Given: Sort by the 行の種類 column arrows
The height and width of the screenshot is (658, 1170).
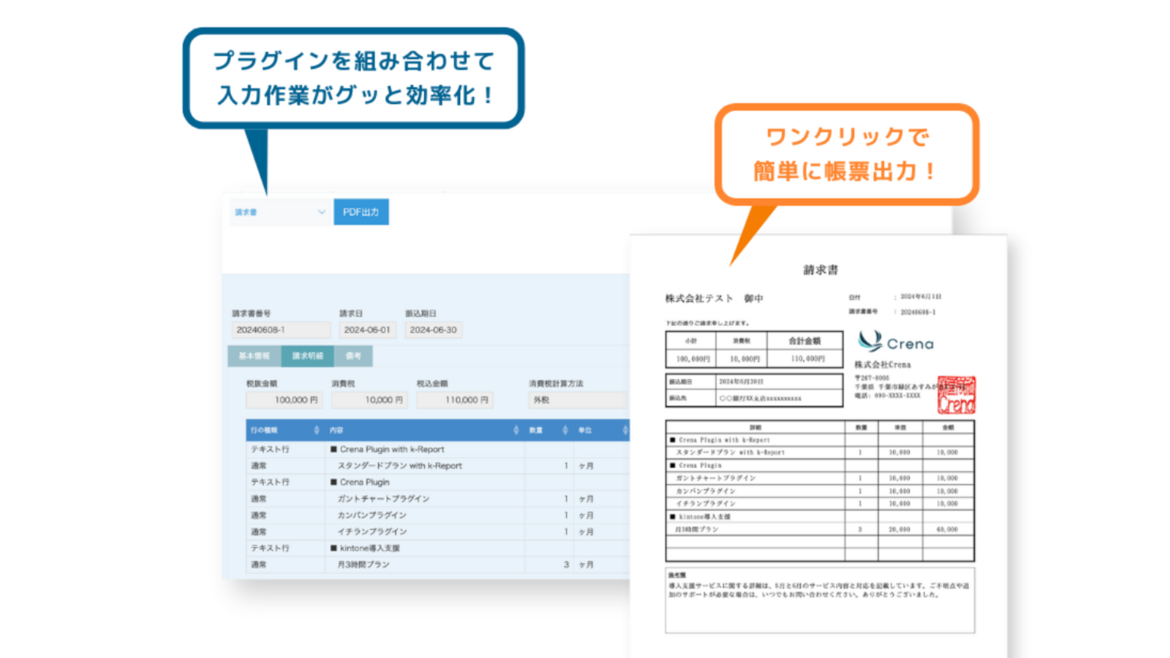Looking at the screenshot, I should click(x=316, y=430).
